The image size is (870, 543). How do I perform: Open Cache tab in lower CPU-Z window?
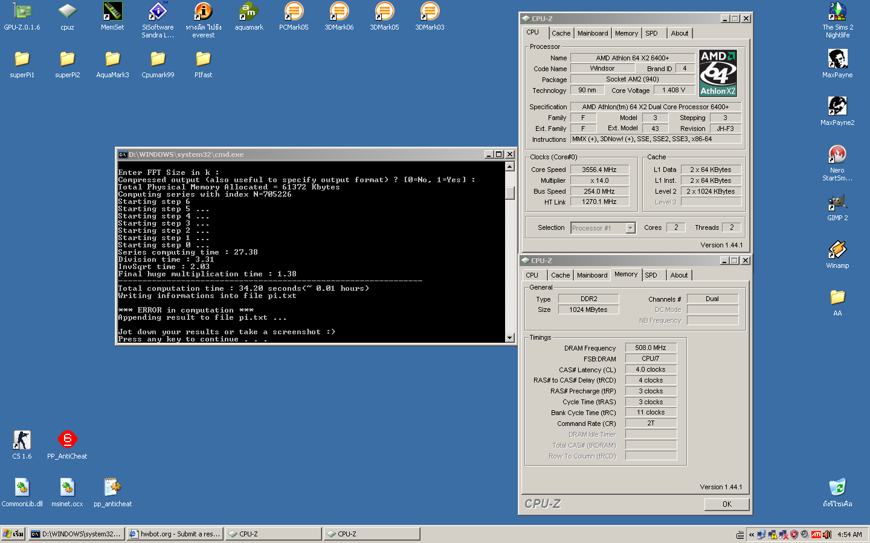point(560,275)
